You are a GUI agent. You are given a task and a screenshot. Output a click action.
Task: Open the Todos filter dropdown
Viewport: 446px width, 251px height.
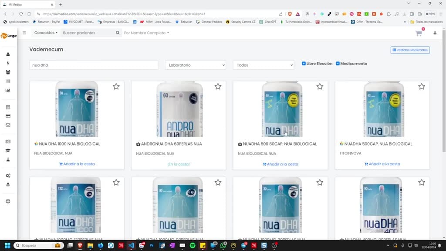coord(264,65)
